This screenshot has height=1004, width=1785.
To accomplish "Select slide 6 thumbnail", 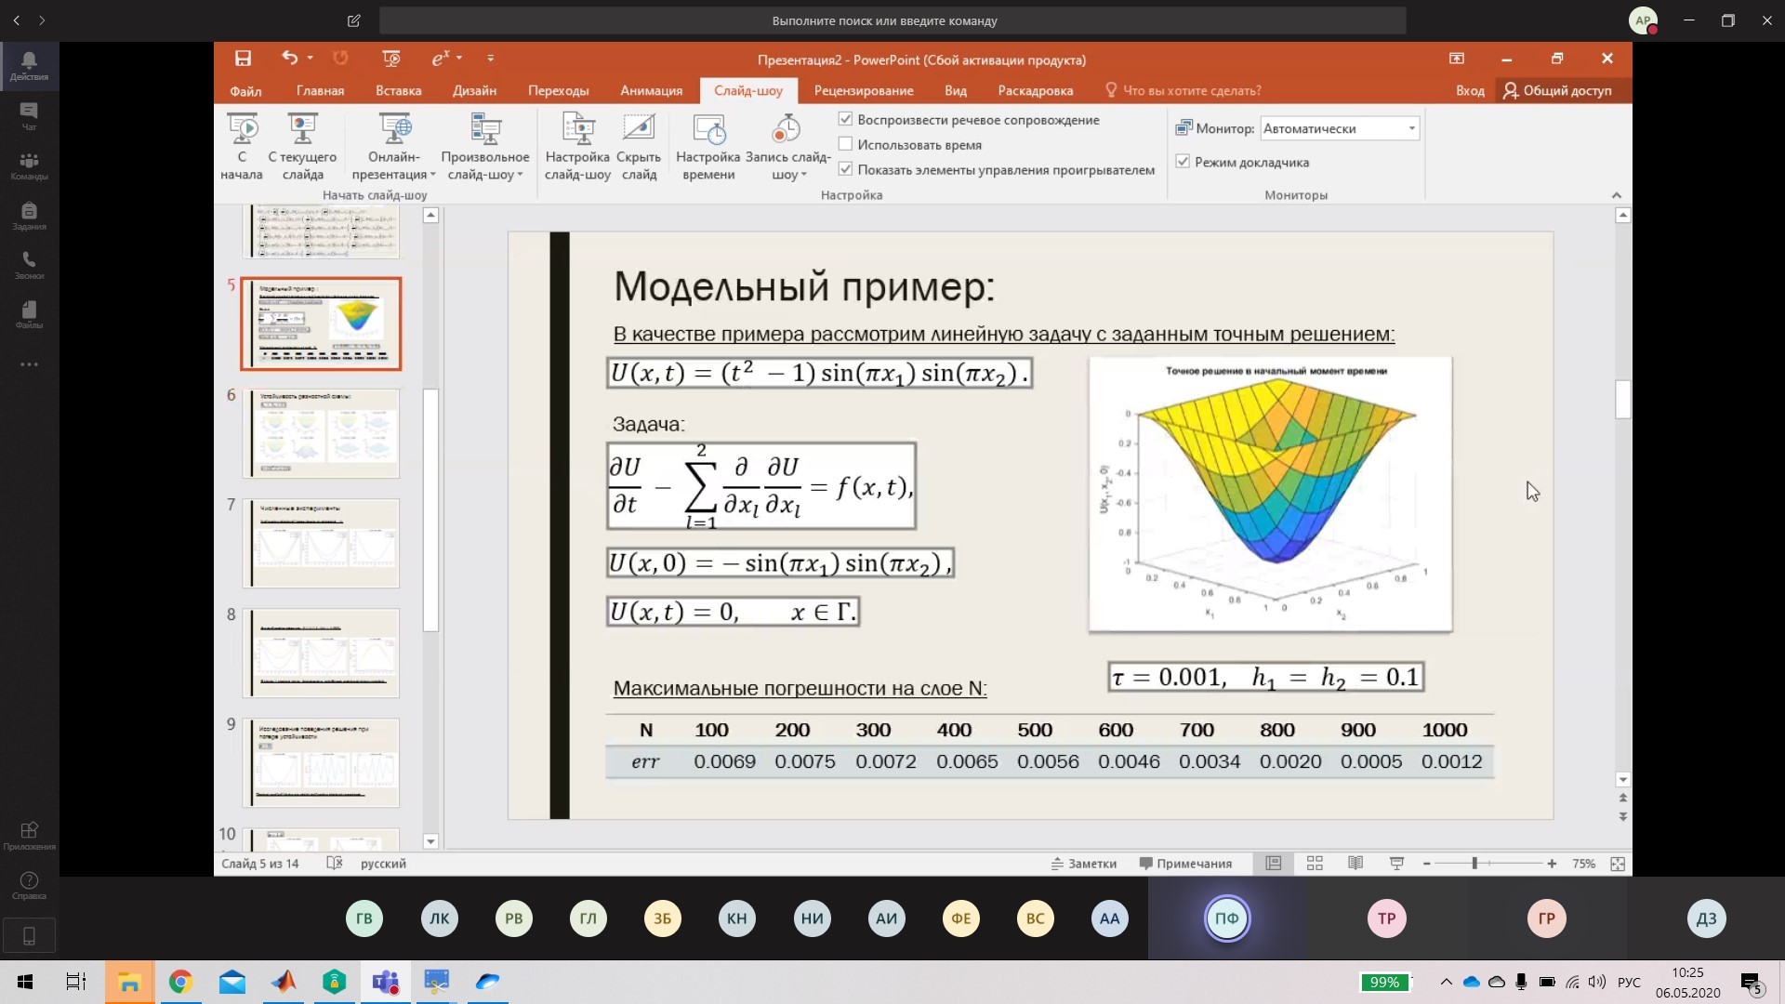I will click(321, 433).
